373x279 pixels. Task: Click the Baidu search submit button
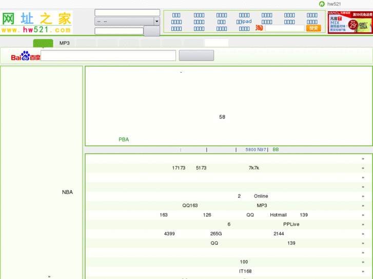coord(196,56)
